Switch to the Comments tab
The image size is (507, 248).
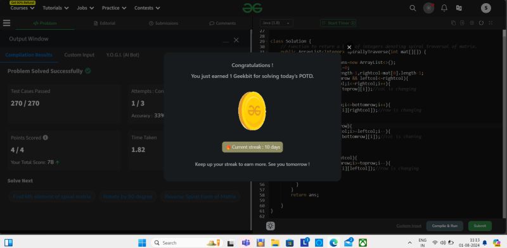point(222,23)
